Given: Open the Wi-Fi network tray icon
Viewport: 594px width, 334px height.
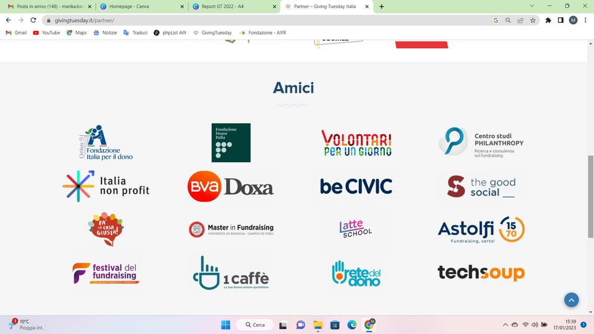Looking at the screenshot, I should pyautogui.click(x=525, y=325).
